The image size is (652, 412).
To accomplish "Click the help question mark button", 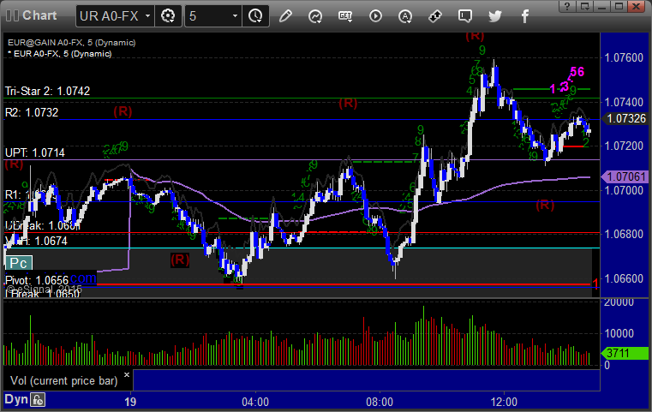I will coord(567,6).
